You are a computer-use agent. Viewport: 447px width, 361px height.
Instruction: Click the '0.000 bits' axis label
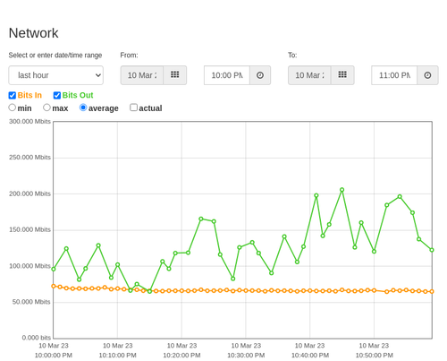click(x=37, y=338)
